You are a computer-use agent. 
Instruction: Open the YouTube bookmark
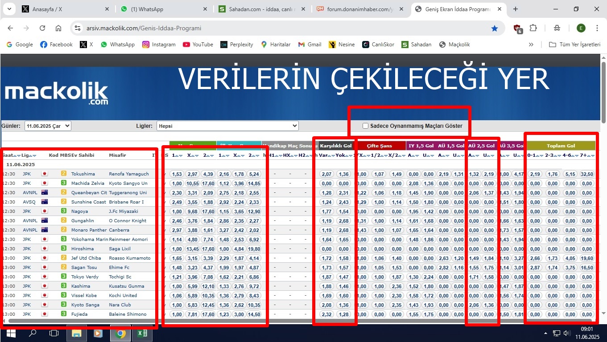(198, 45)
